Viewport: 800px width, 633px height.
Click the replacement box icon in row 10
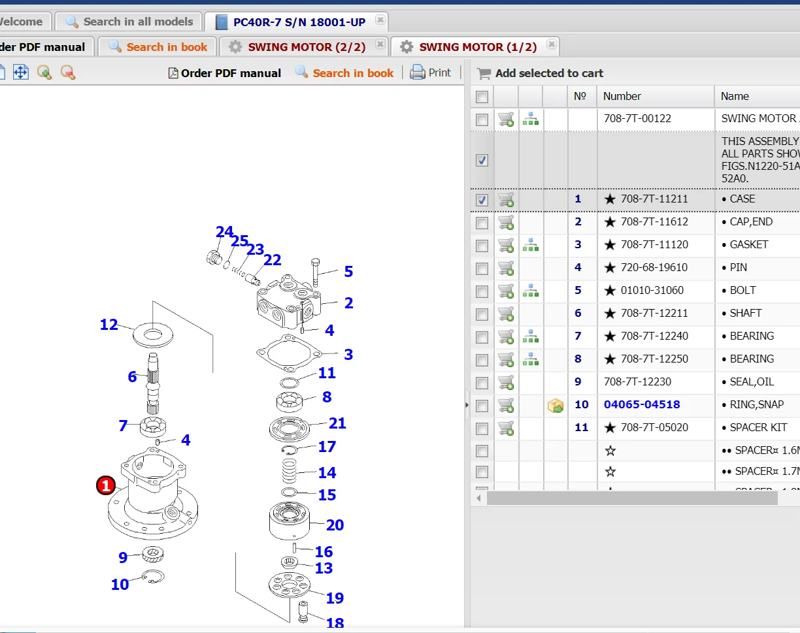click(x=556, y=406)
